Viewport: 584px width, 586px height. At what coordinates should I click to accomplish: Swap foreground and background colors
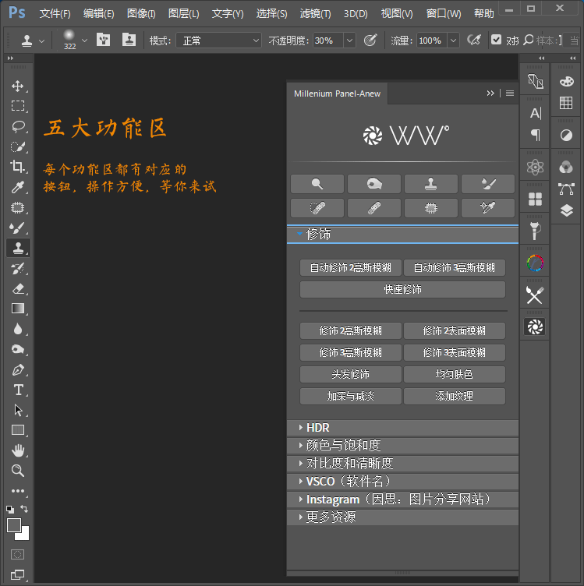point(24,508)
